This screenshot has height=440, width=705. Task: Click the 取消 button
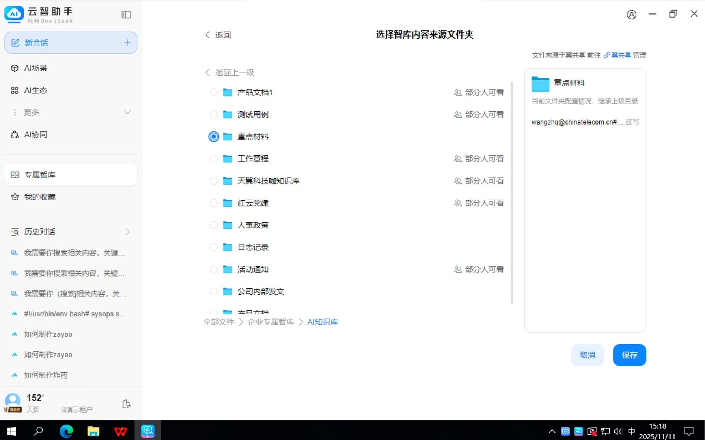coord(587,355)
